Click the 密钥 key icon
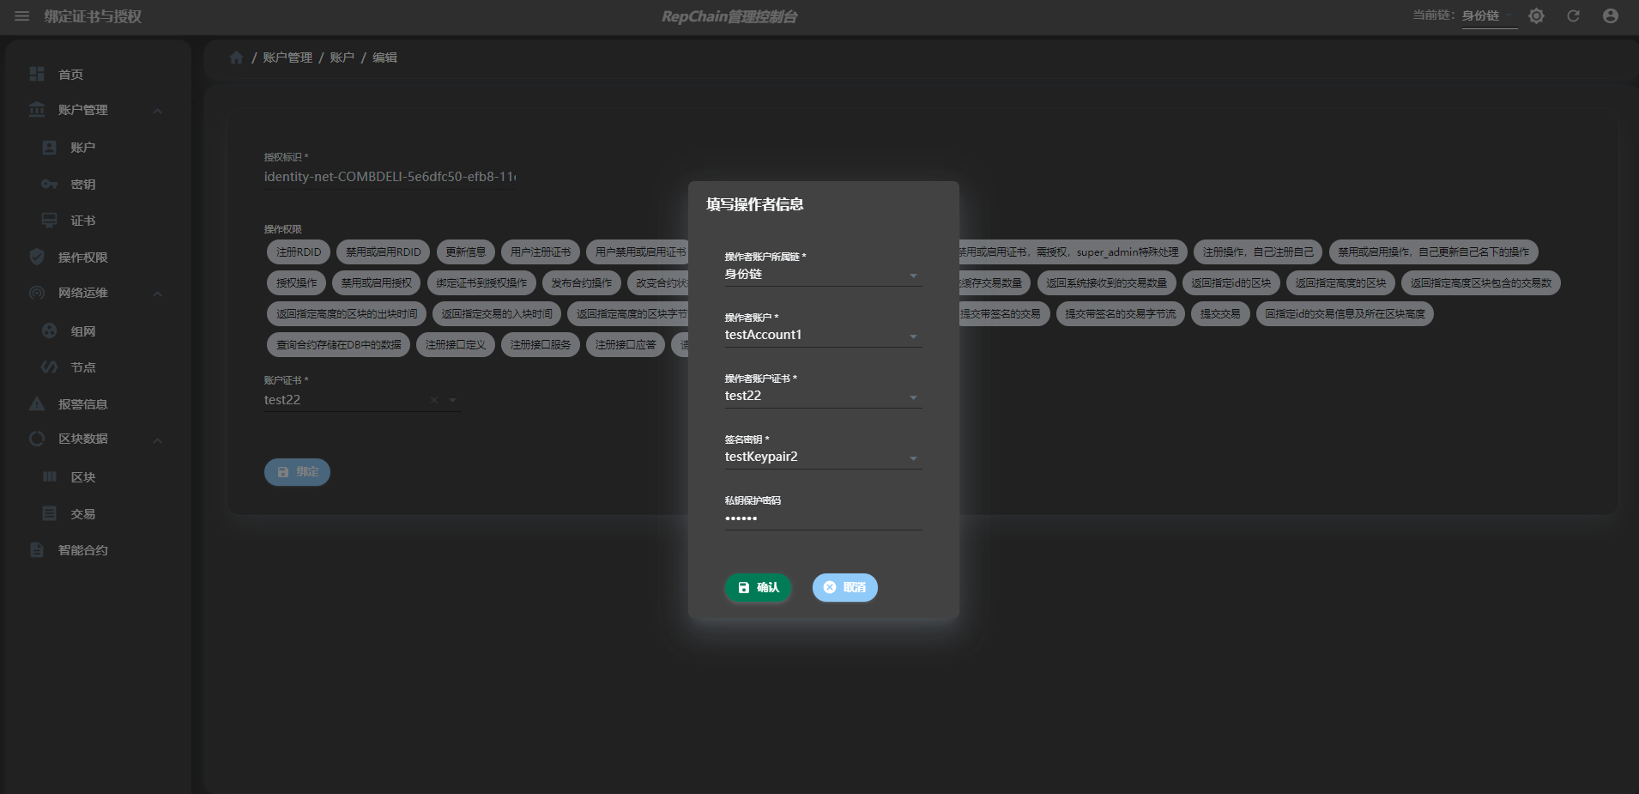Image resolution: width=1639 pixels, height=794 pixels. click(x=50, y=185)
